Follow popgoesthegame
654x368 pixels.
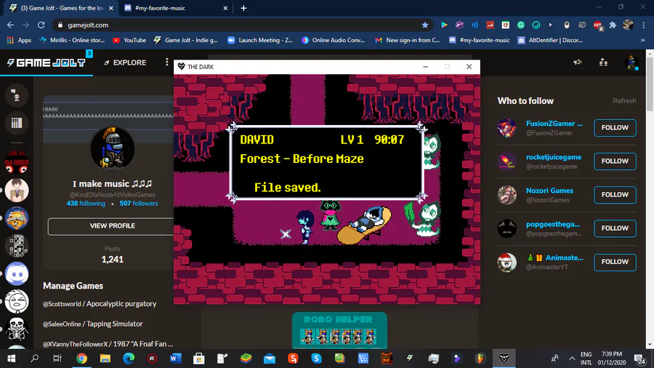point(615,228)
